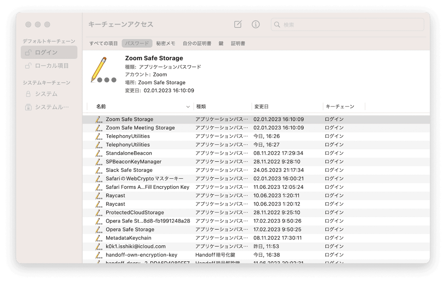Click the icon beside handoff-own-encryption-key

[x=98, y=255]
